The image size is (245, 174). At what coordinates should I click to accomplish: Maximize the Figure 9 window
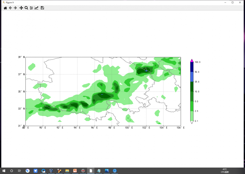(232, 2)
